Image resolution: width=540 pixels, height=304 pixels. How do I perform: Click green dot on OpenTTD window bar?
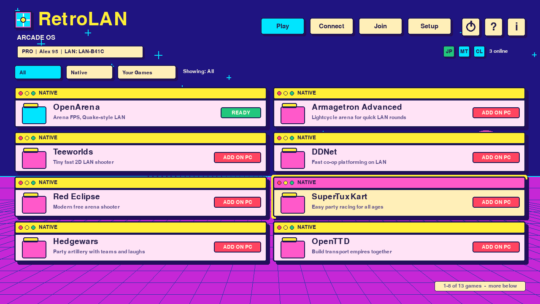point(292,228)
